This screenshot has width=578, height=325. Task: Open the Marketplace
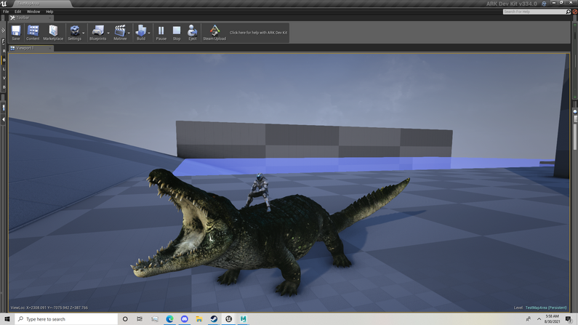[x=53, y=33]
